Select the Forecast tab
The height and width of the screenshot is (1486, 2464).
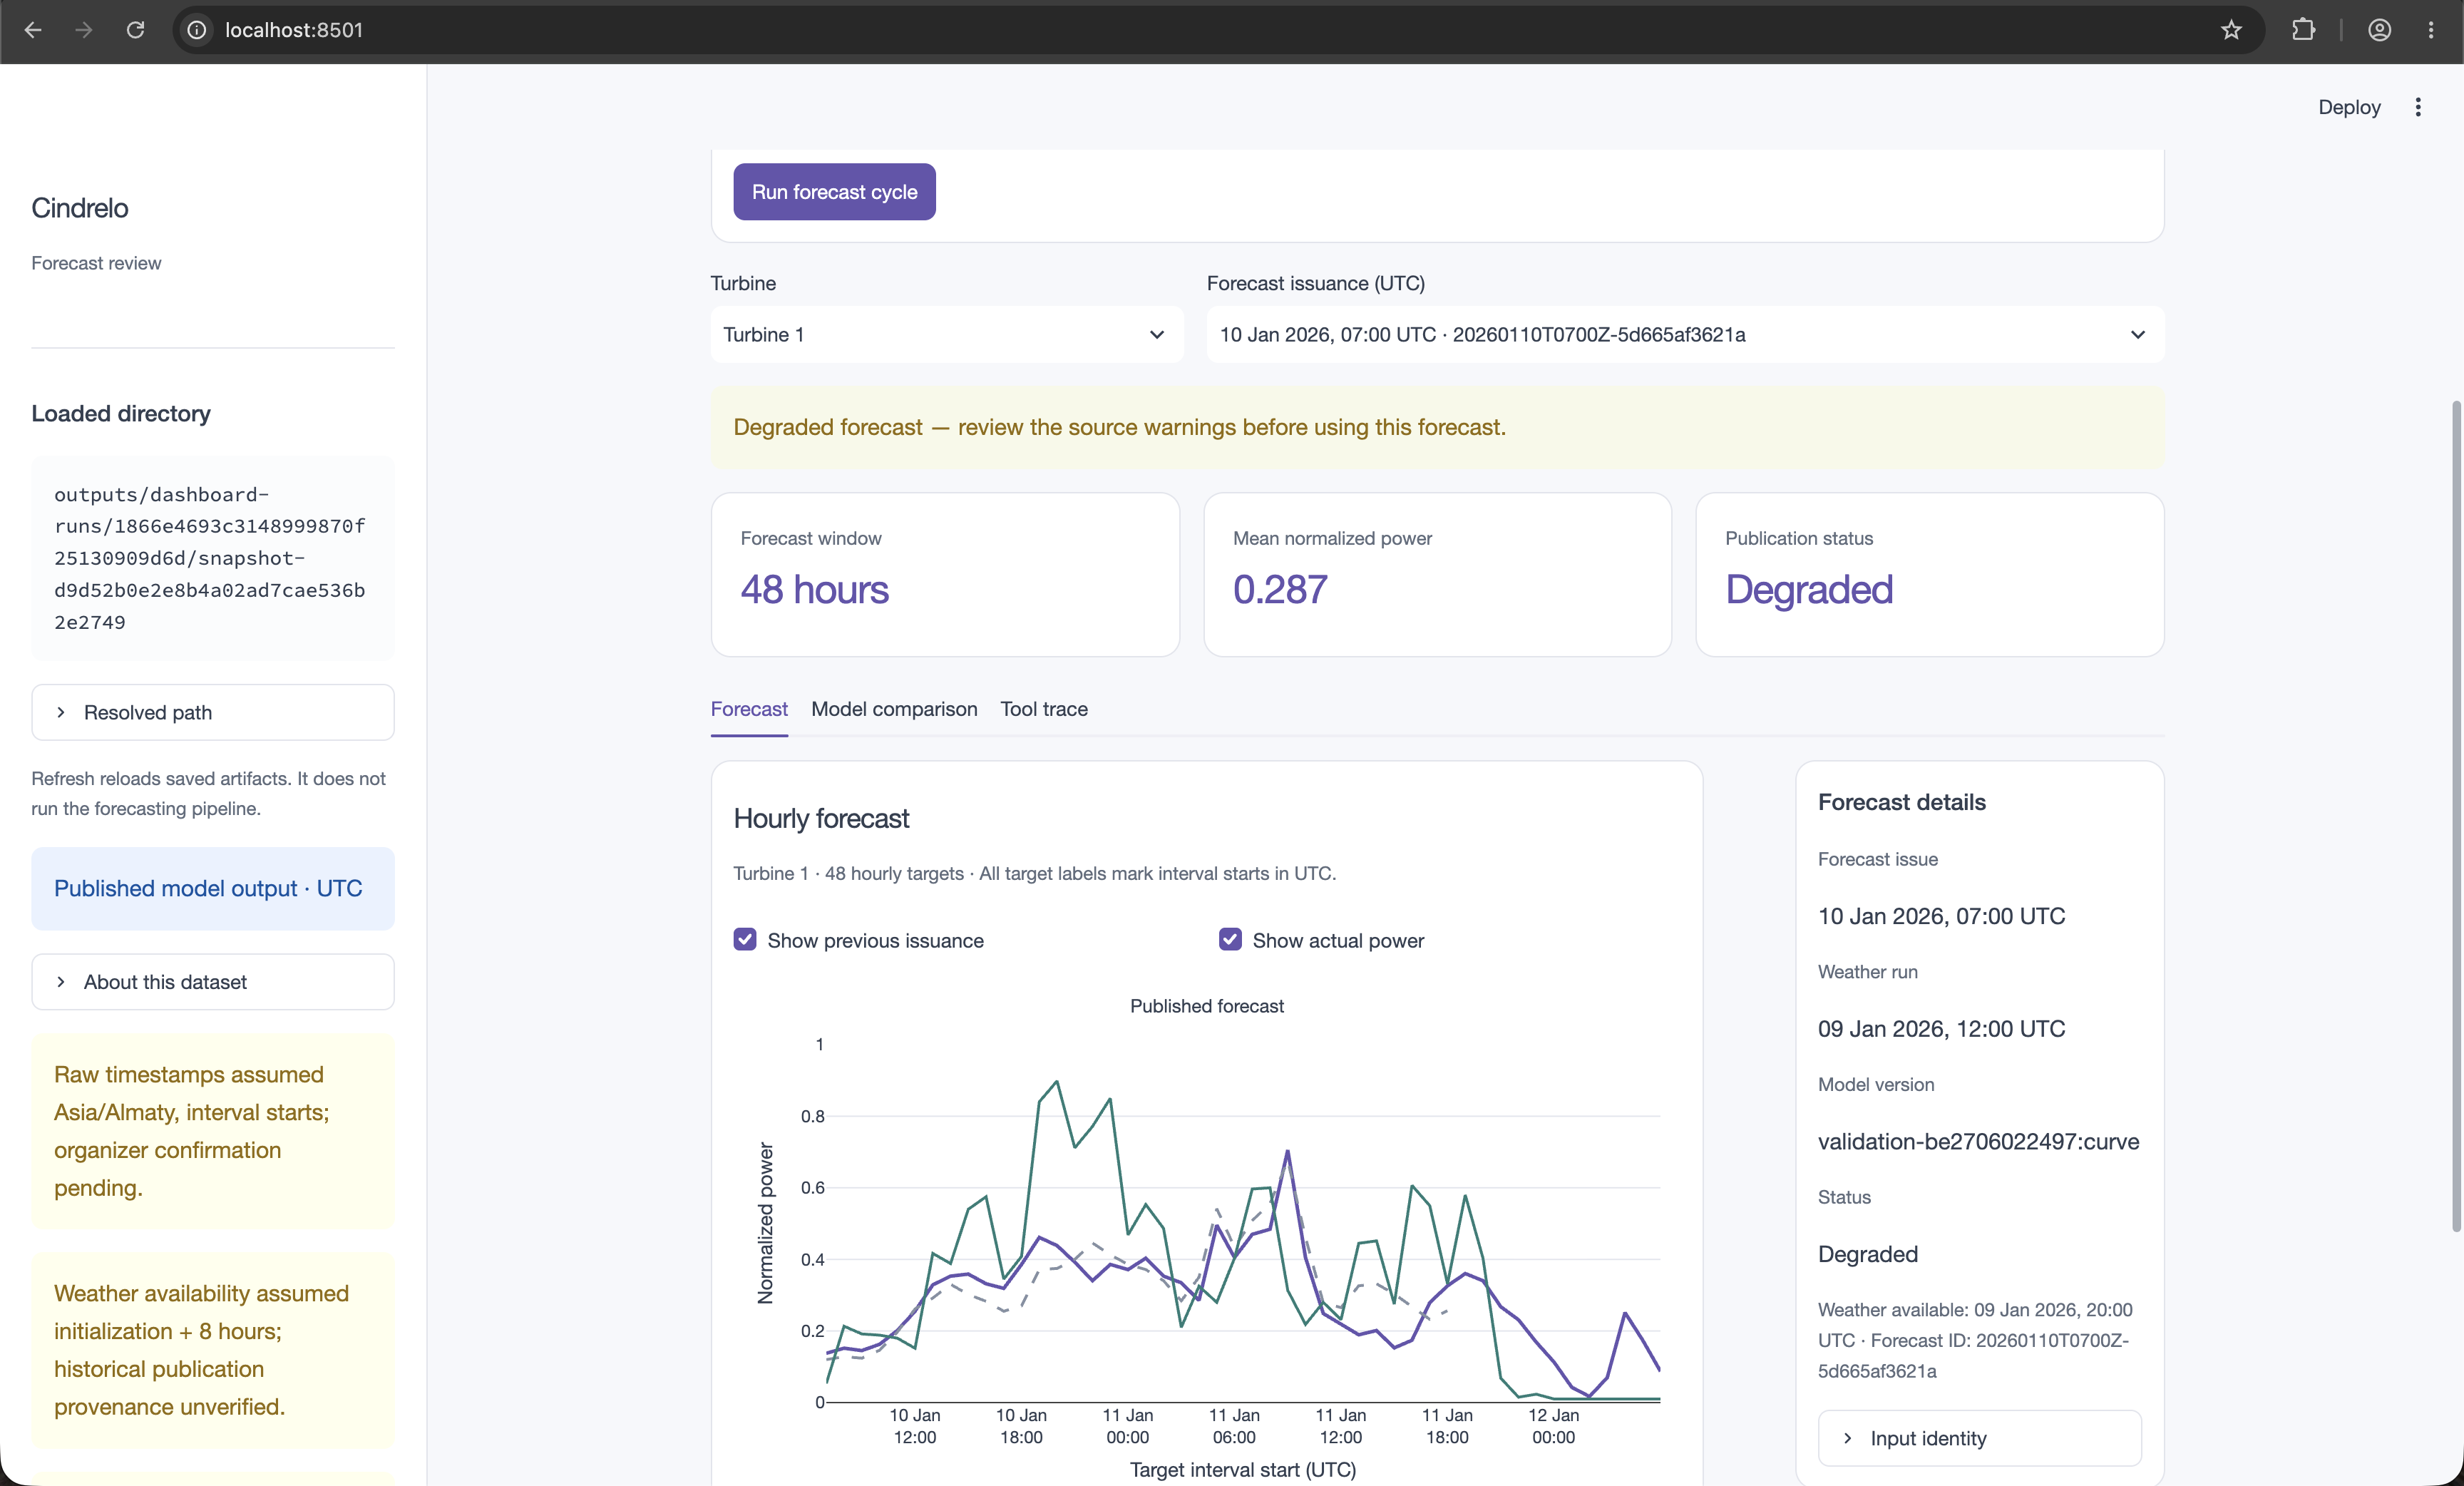point(749,709)
